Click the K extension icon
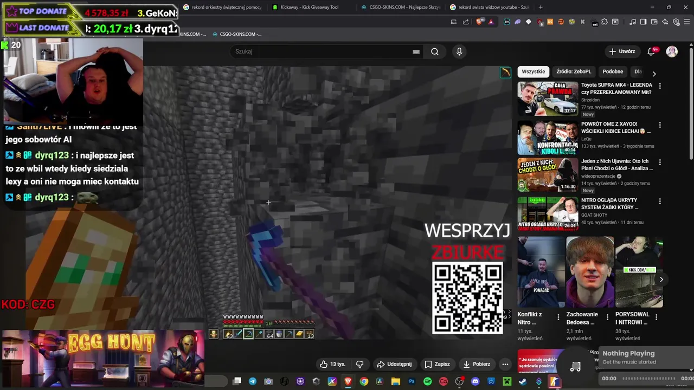This screenshot has height=390, width=694. tap(583, 22)
